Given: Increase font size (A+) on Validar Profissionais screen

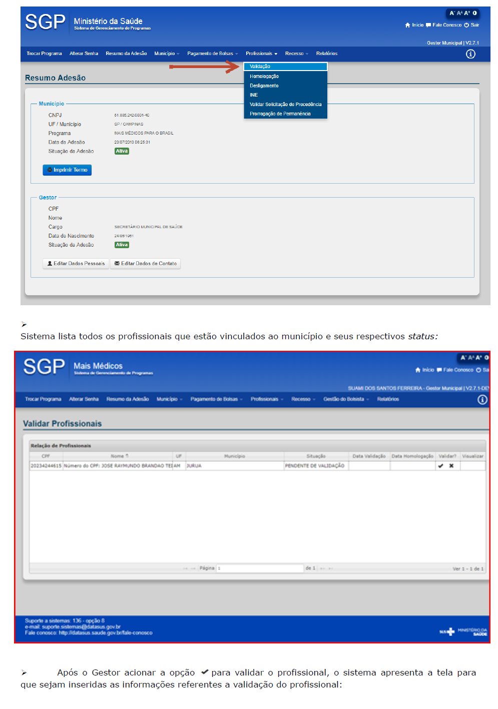Looking at the screenshot, I should click(x=478, y=358).
